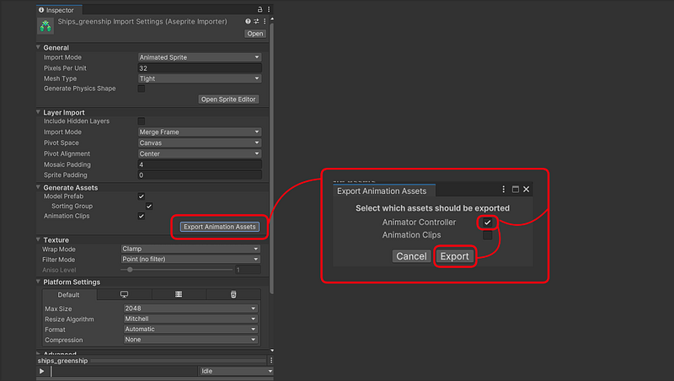The image size is (674, 381).
Task: Click the Inspector vertical scrollbar
Action: pyautogui.click(x=271, y=158)
